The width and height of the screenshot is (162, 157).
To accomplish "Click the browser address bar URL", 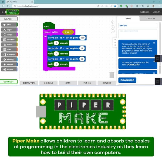I will pyautogui.click(x=28, y=6).
